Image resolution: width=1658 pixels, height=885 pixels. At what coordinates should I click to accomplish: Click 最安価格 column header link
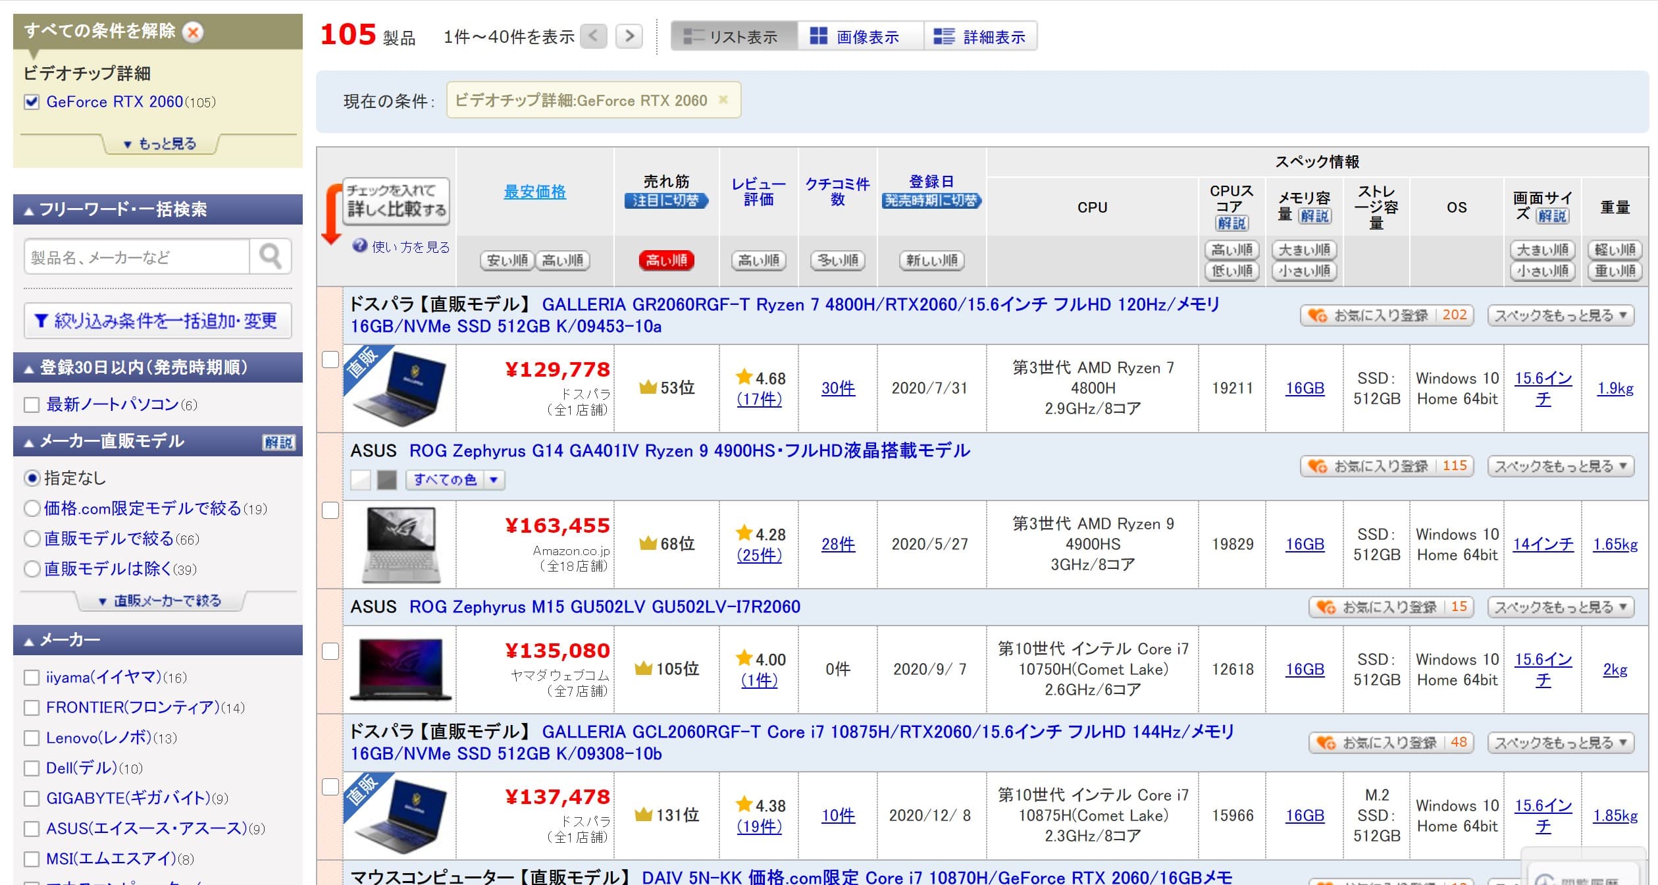click(x=534, y=192)
